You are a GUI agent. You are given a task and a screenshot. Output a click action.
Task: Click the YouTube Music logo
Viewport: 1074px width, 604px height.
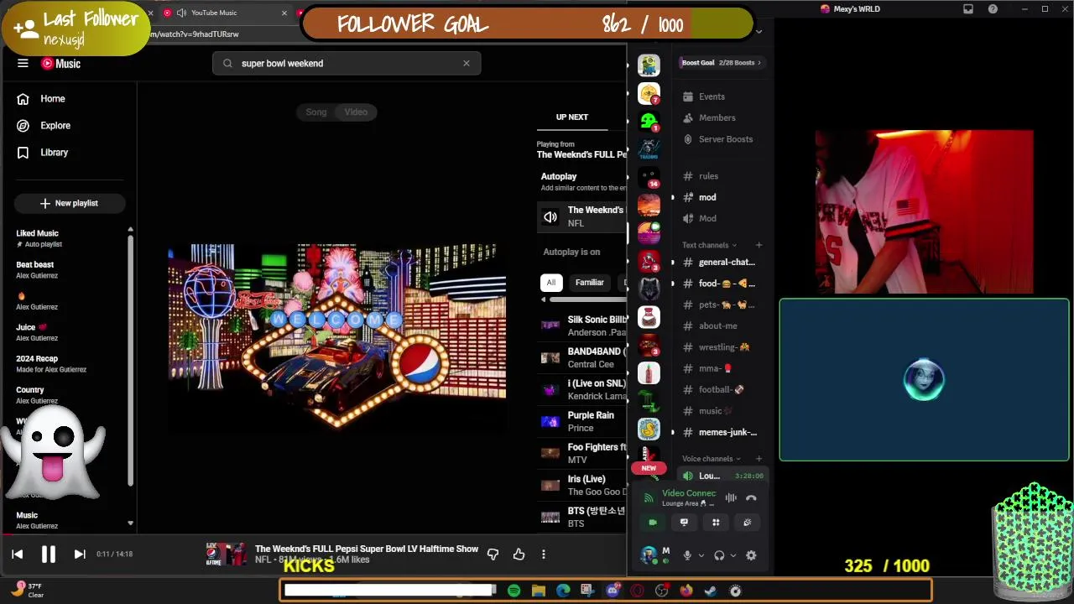[61, 64]
